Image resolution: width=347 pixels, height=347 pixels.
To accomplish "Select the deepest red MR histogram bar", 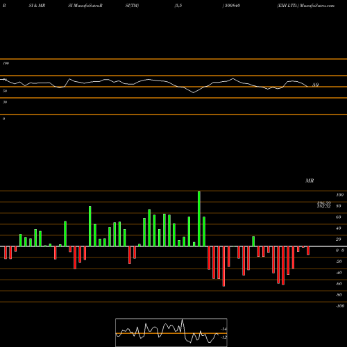I will [223, 266].
